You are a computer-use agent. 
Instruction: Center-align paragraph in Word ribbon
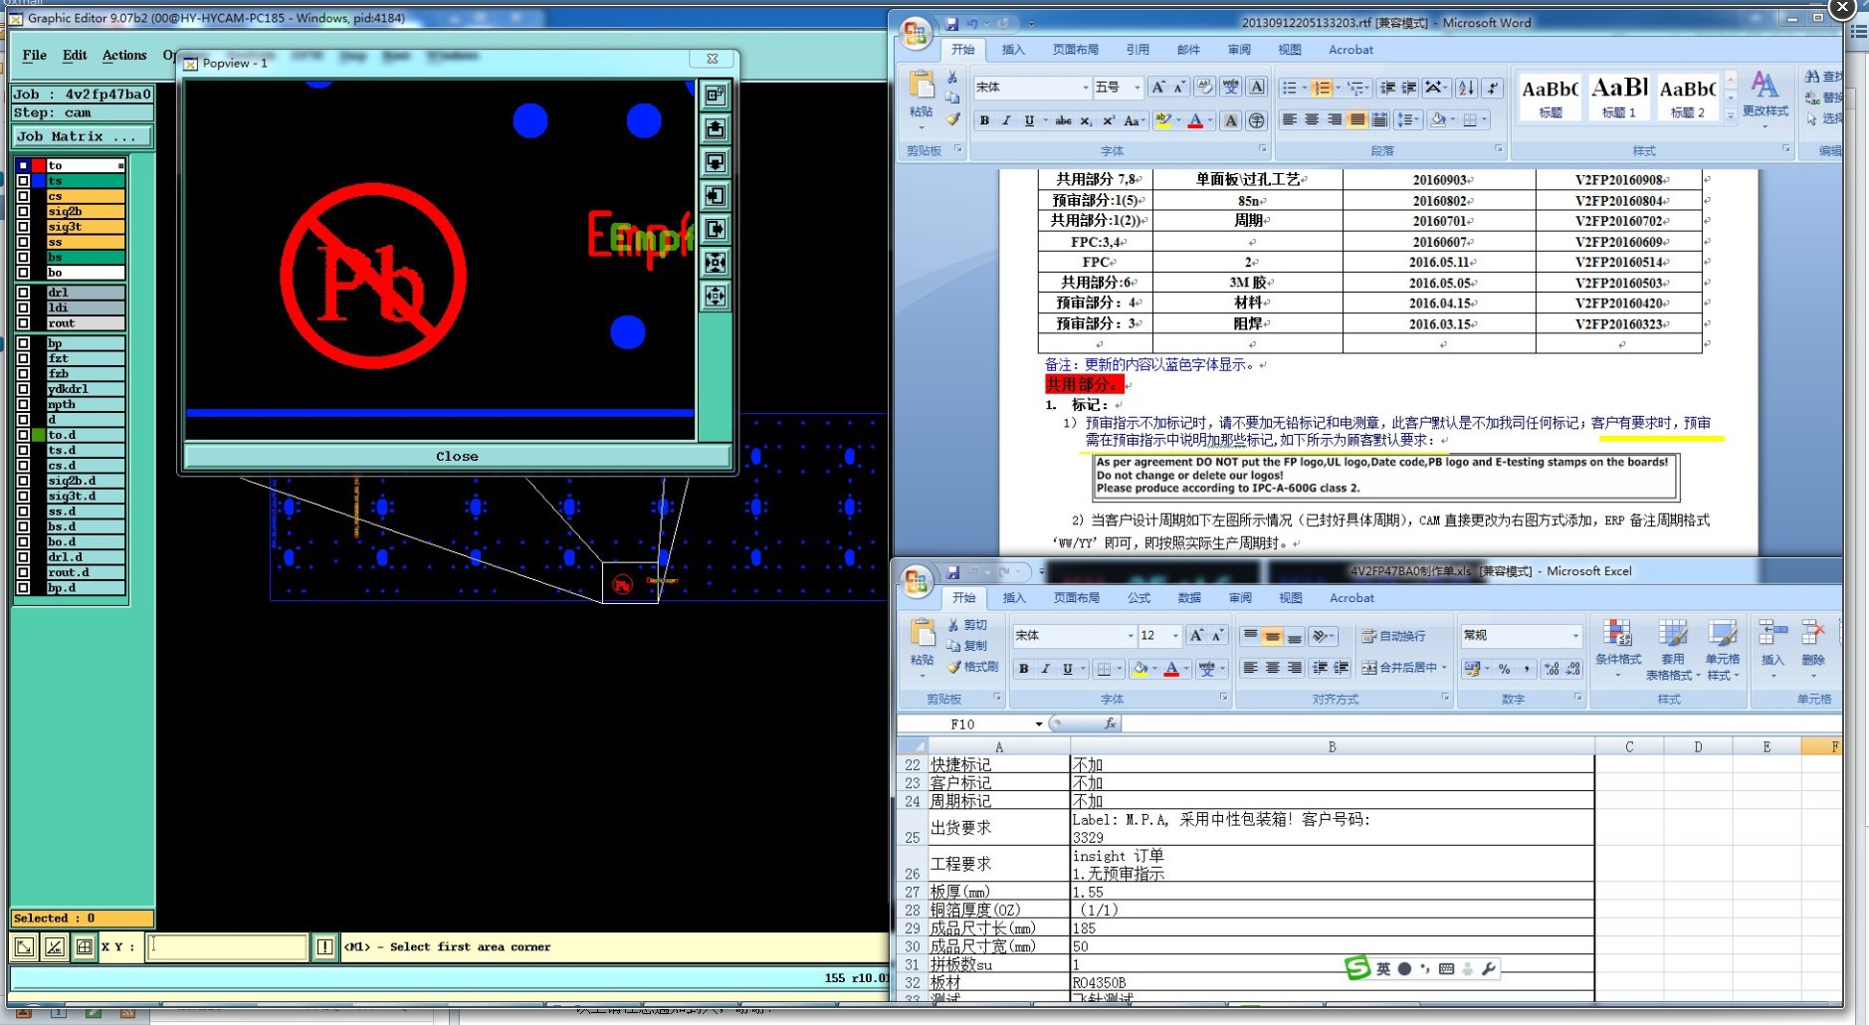1312,120
